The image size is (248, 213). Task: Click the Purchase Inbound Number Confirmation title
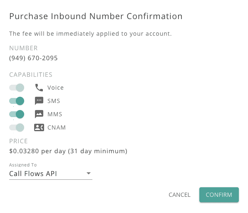click(96, 16)
